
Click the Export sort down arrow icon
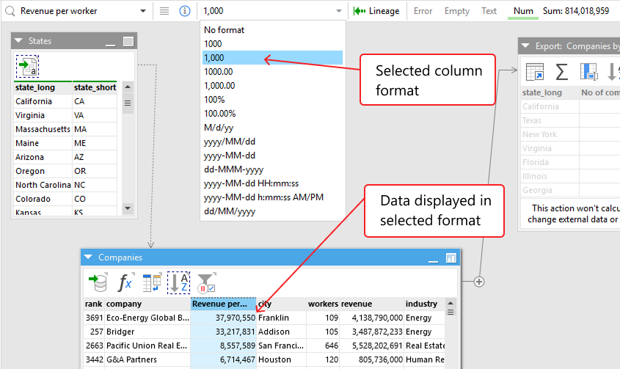[x=613, y=72]
